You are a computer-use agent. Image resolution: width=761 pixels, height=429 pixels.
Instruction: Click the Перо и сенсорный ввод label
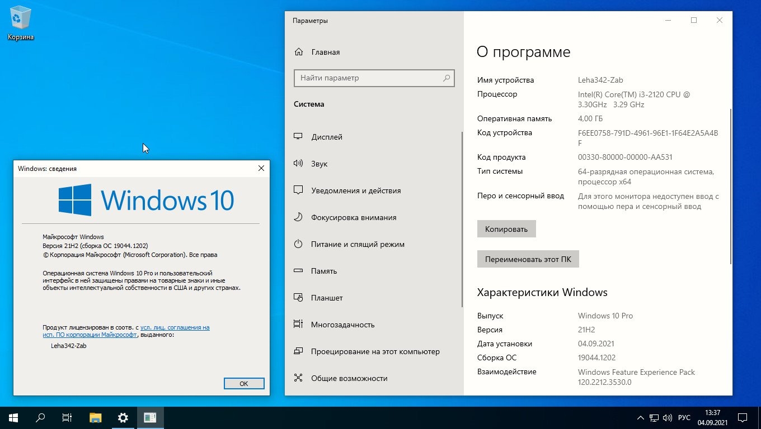pos(520,196)
